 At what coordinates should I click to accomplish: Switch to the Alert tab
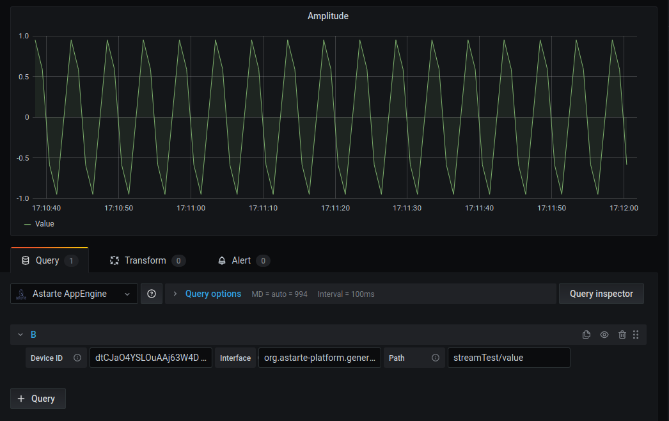click(x=241, y=260)
